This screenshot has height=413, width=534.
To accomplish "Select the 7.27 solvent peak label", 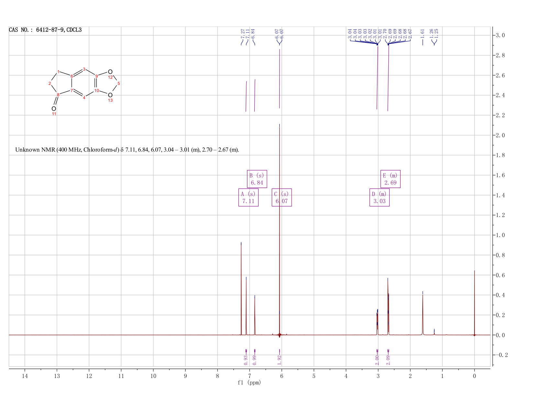I will pyautogui.click(x=242, y=34).
